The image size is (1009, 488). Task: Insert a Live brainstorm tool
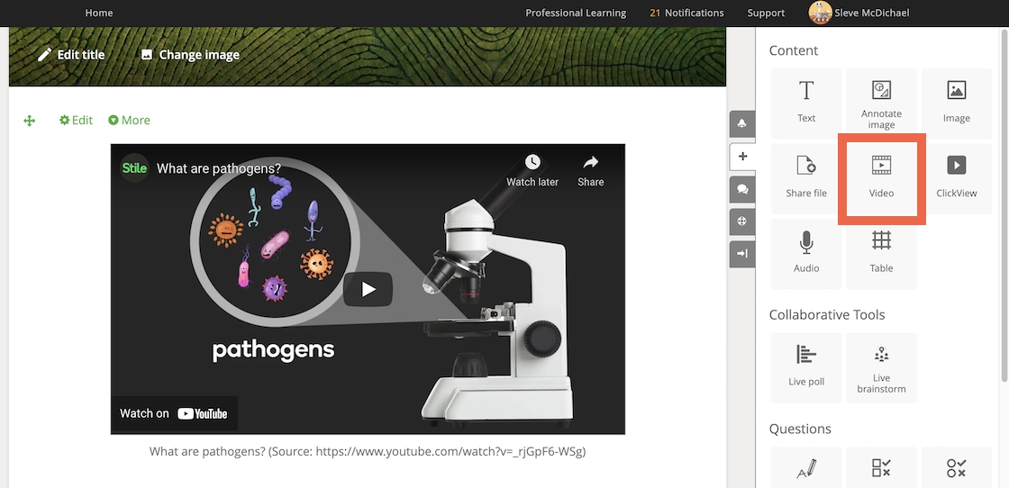[x=882, y=367]
